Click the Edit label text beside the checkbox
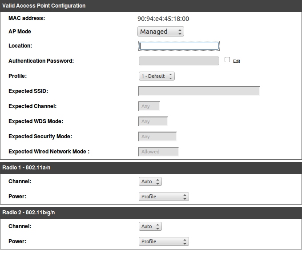302x253 pixels. tap(237, 61)
